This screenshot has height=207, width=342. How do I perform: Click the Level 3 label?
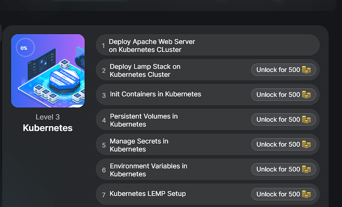click(48, 117)
